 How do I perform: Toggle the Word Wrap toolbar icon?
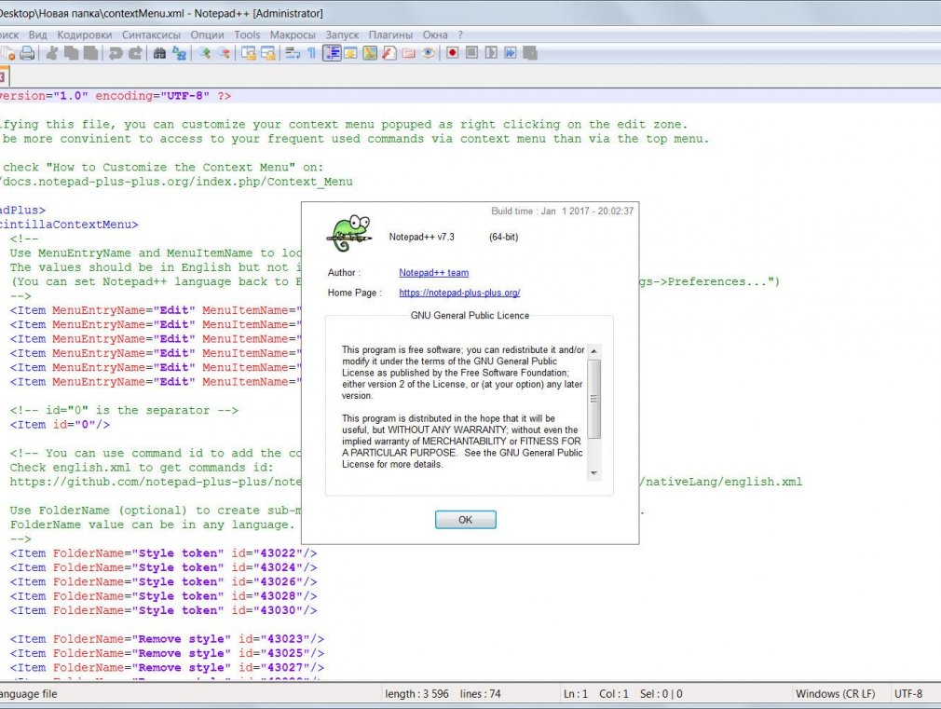(293, 53)
